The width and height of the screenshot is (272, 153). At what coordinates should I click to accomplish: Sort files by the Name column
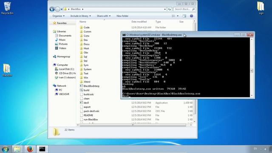tap(83, 22)
